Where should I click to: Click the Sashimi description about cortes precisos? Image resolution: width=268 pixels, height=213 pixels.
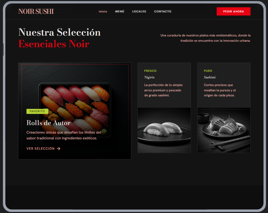220,90
